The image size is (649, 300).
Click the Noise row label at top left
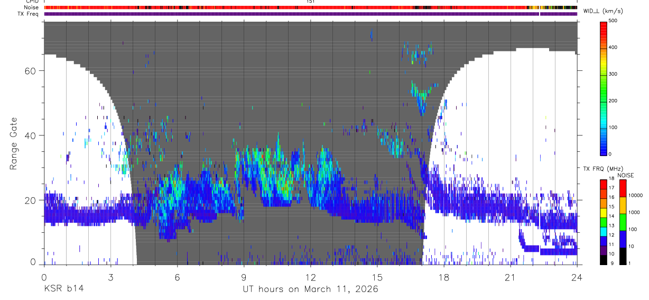[x=32, y=7]
